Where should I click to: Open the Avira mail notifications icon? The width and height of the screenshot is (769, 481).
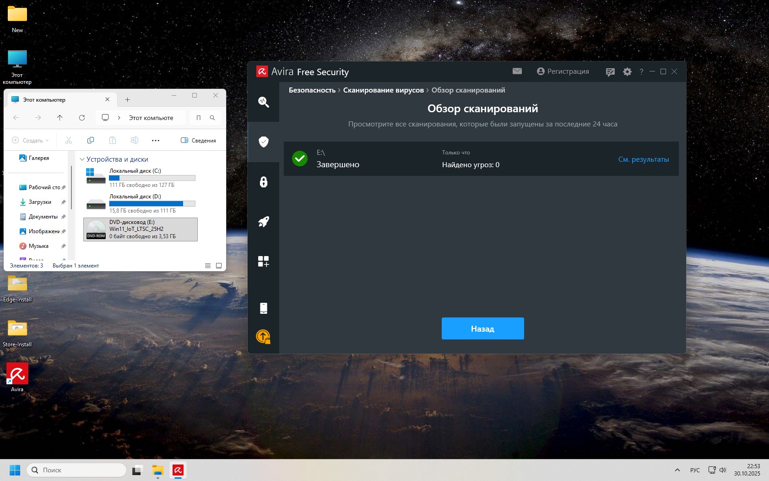pos(517,71)
